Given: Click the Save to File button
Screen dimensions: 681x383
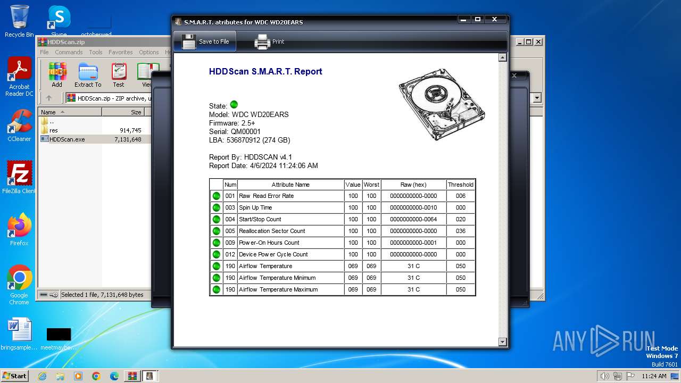Looking at the screenshot, I should click(x=205, y=41).
